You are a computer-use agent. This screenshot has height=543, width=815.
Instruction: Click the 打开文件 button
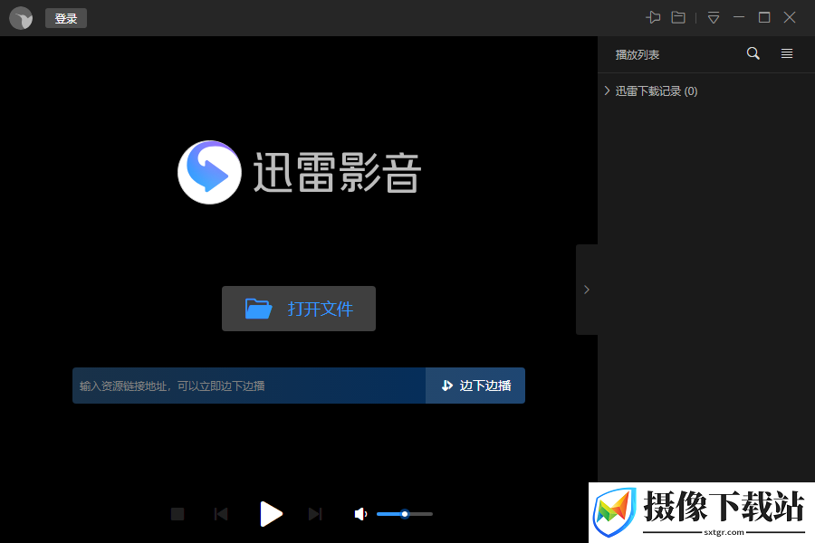(299, 309)
